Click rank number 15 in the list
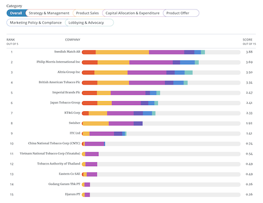Image resolution: width=263 pixels, height=203 pixels. click(x=12, y=195)
